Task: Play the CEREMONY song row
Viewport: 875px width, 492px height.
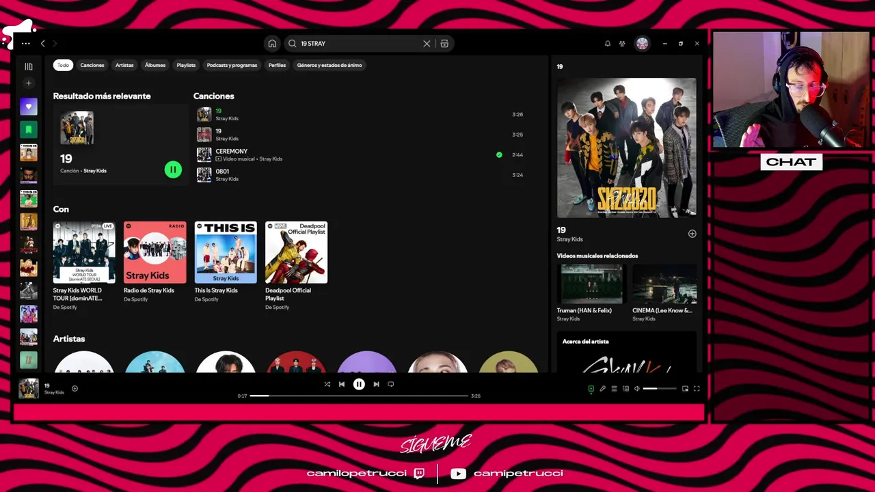Action: coord(360,154)
